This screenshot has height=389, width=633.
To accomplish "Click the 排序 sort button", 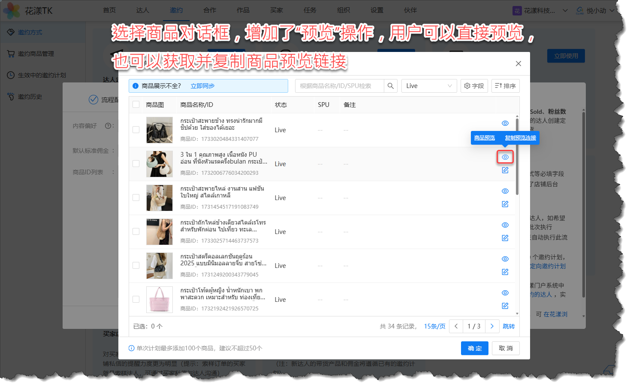I will click(x=505, y=86).
